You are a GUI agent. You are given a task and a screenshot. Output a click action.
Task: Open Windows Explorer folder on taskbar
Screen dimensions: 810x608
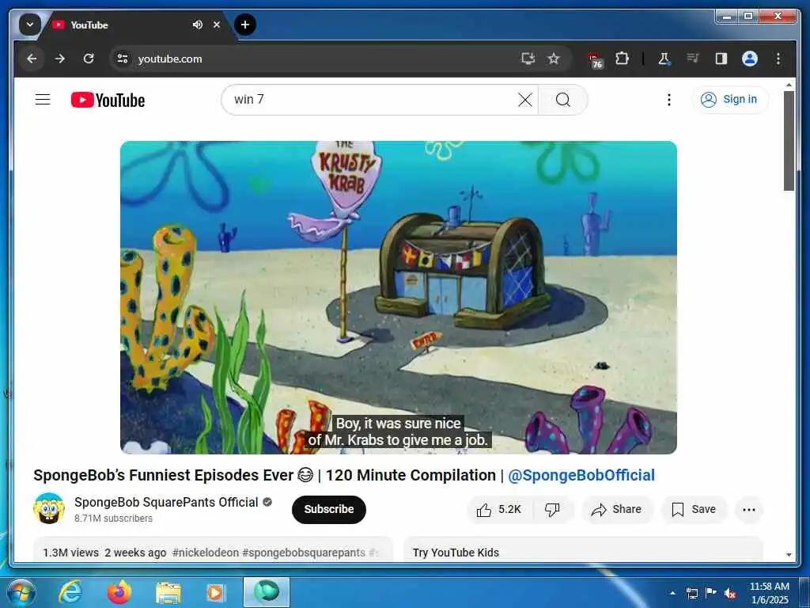pos(168,592)
